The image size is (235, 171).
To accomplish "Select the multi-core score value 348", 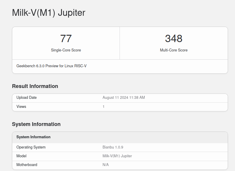I will coord(174,39).
